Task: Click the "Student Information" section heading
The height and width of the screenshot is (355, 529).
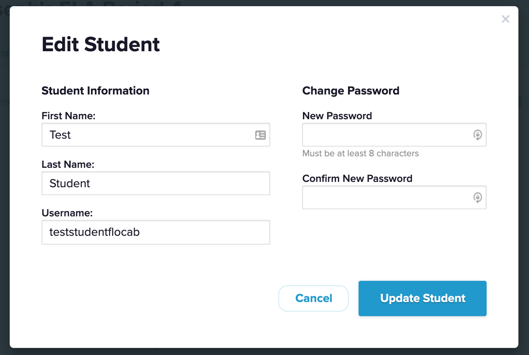Action: (x=95, y=91)
